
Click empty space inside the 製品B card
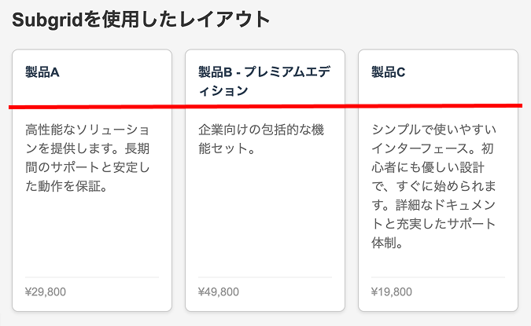coord(265,217)
